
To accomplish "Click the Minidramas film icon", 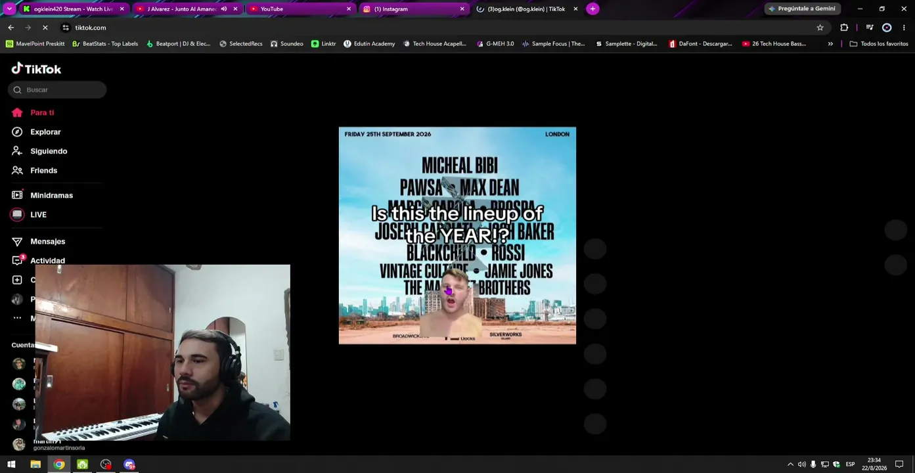I will 17,195.
